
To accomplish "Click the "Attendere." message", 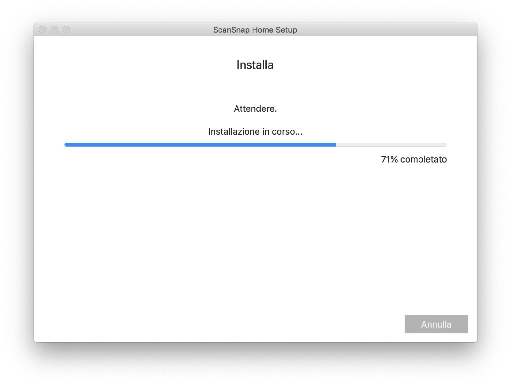I will tap(256, 109).
